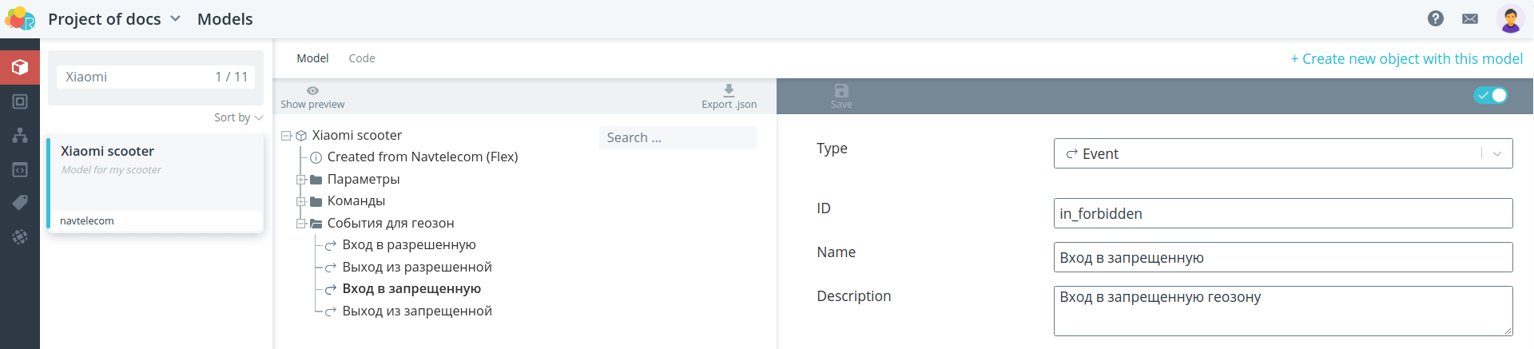Viewport: 1534px width, 349px height.
Task: Expand the Параметры folder
Action: pos(301,180)
